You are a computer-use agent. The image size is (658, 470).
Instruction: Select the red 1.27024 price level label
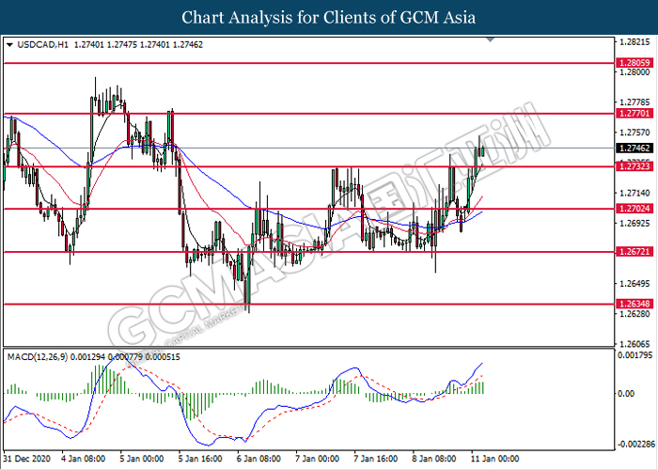pos(634,209)
